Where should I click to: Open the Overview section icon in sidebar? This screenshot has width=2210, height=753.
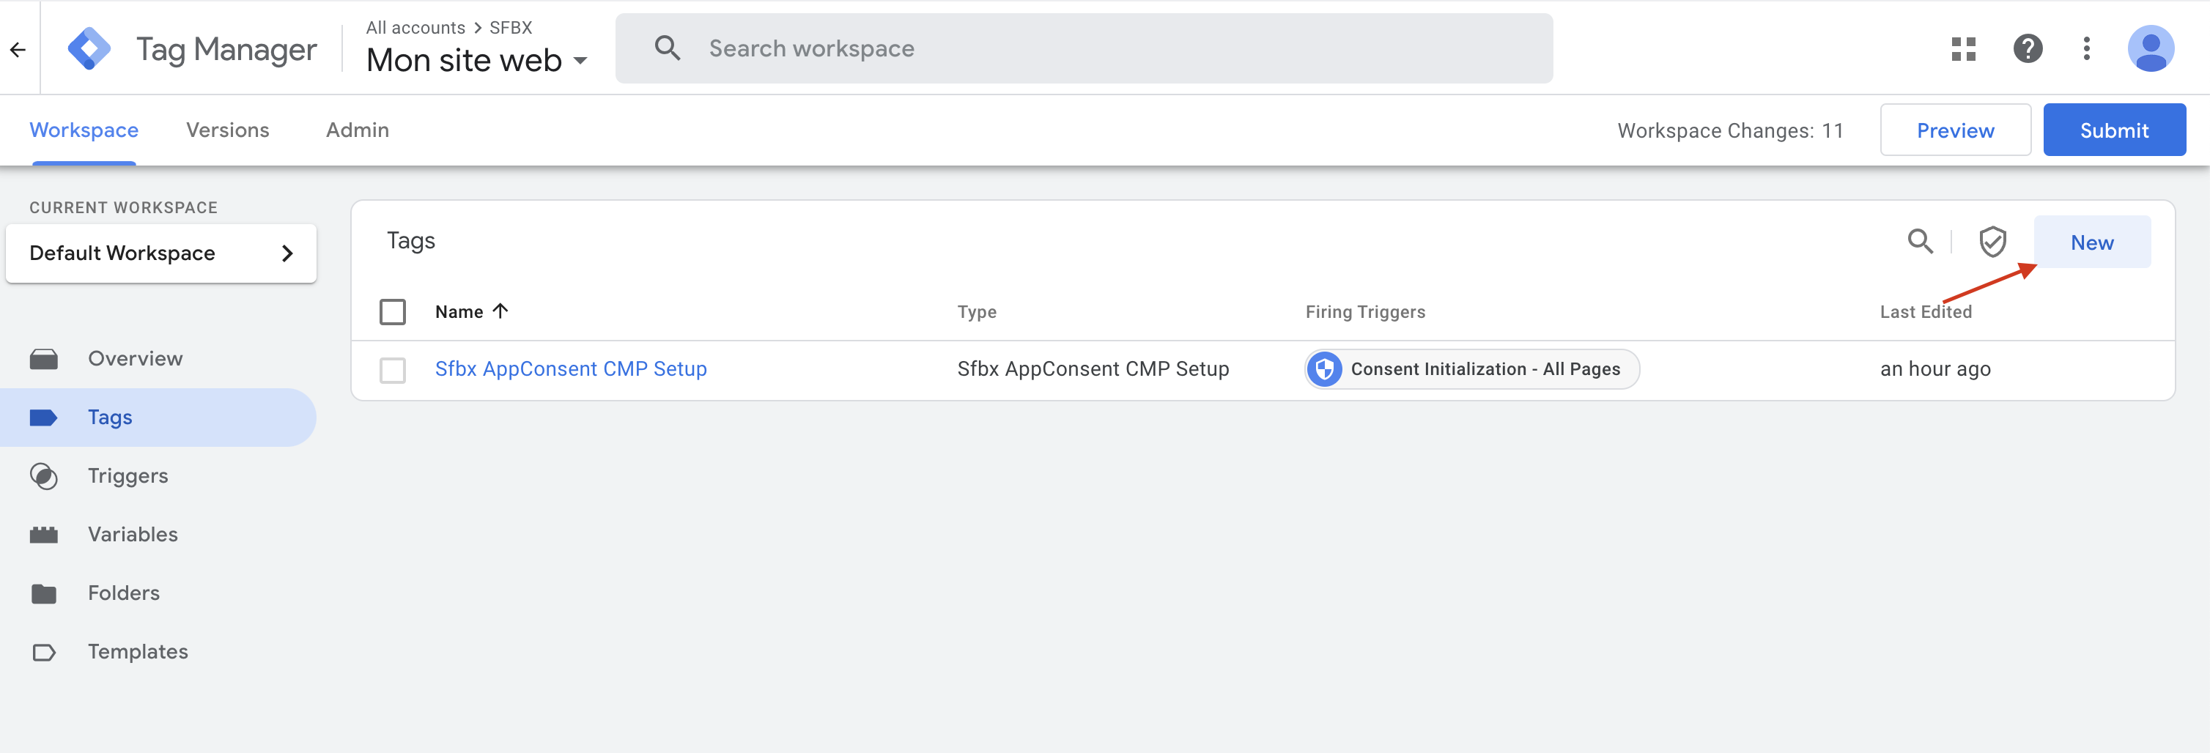(44, 358)
